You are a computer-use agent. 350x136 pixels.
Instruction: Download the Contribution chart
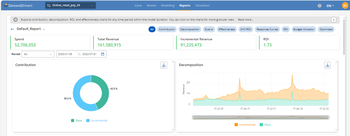pos(164,65)
